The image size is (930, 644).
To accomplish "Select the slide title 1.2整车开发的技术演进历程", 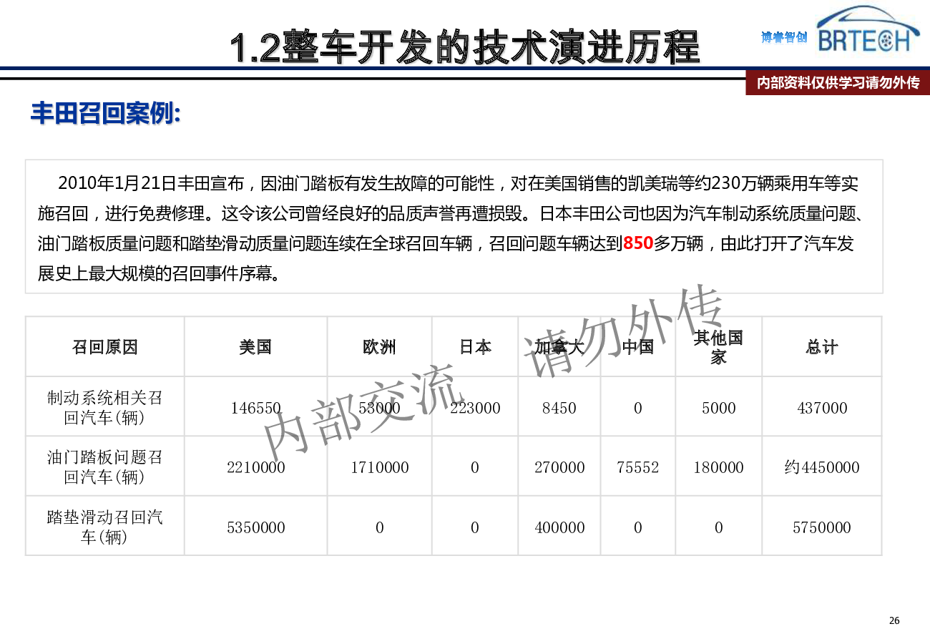I will (x=465, y=47).
